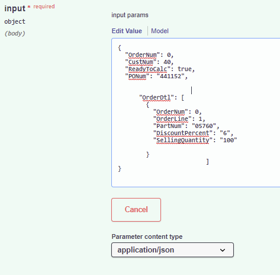
Task: Click the closing square bracket of OrderDtl
Action: coord(207,162)
